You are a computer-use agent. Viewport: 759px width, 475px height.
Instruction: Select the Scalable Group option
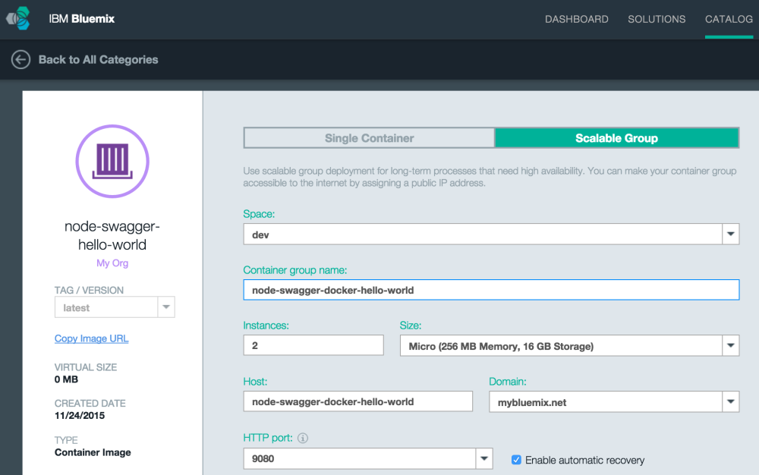pos(616,138)
